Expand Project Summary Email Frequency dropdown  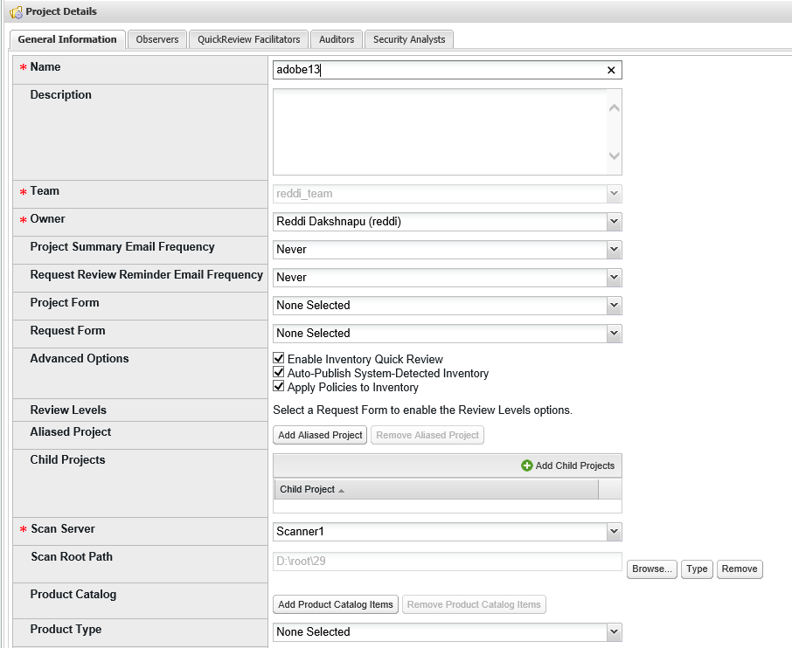pyautogui.click(x=614, y=250)
